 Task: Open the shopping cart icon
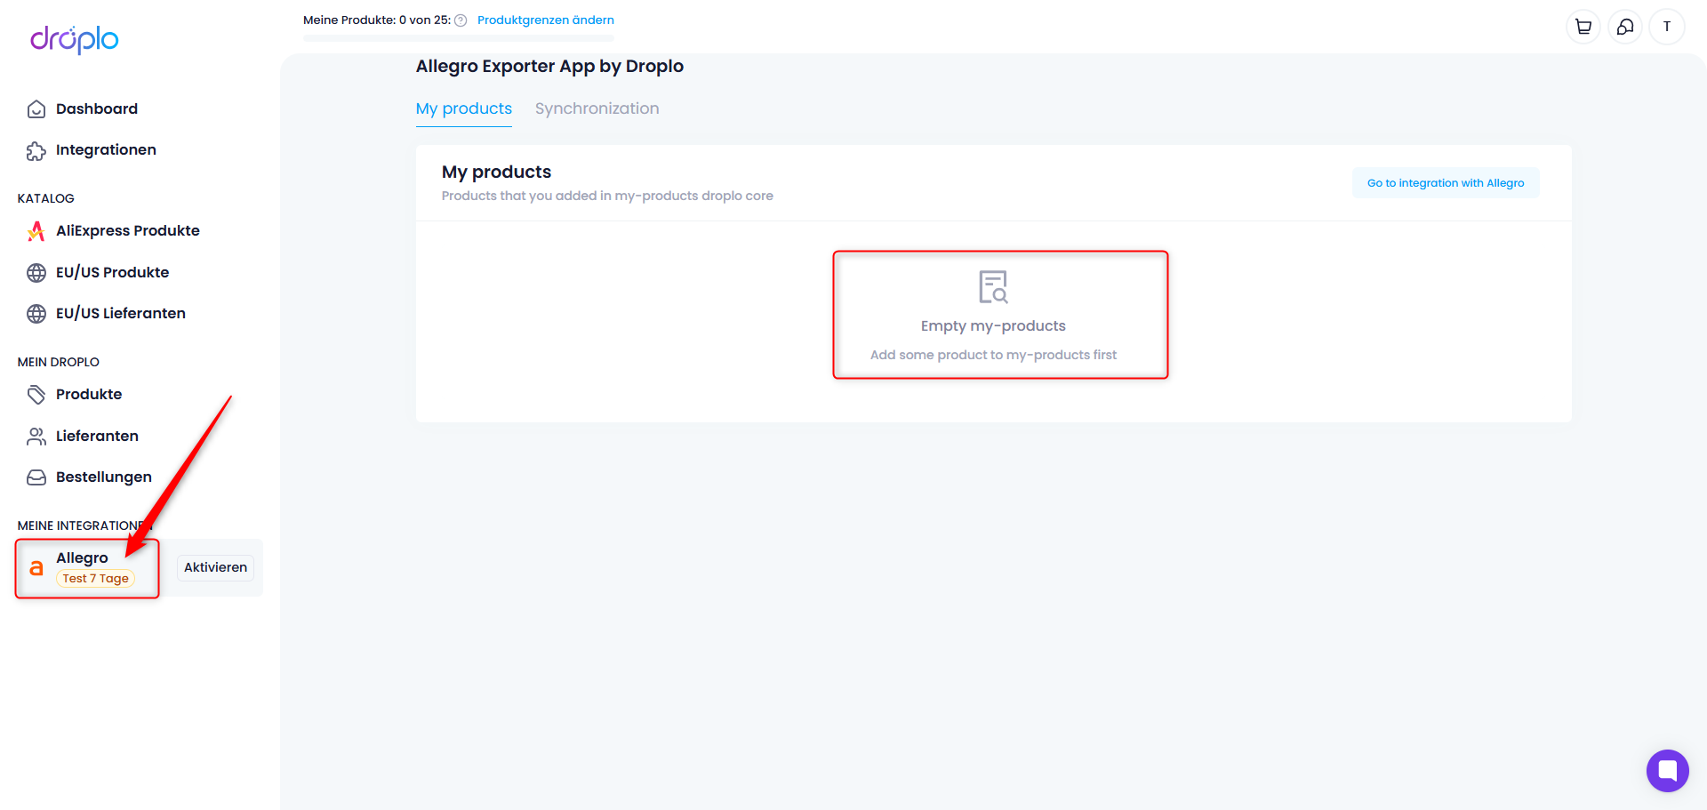(x=1583, y=27)
